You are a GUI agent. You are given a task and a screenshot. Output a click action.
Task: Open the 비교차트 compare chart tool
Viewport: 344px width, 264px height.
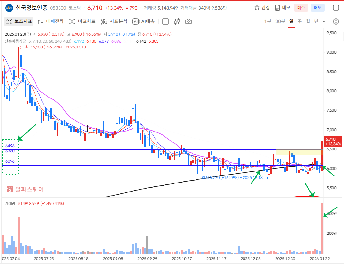click(x=82, y=21)
